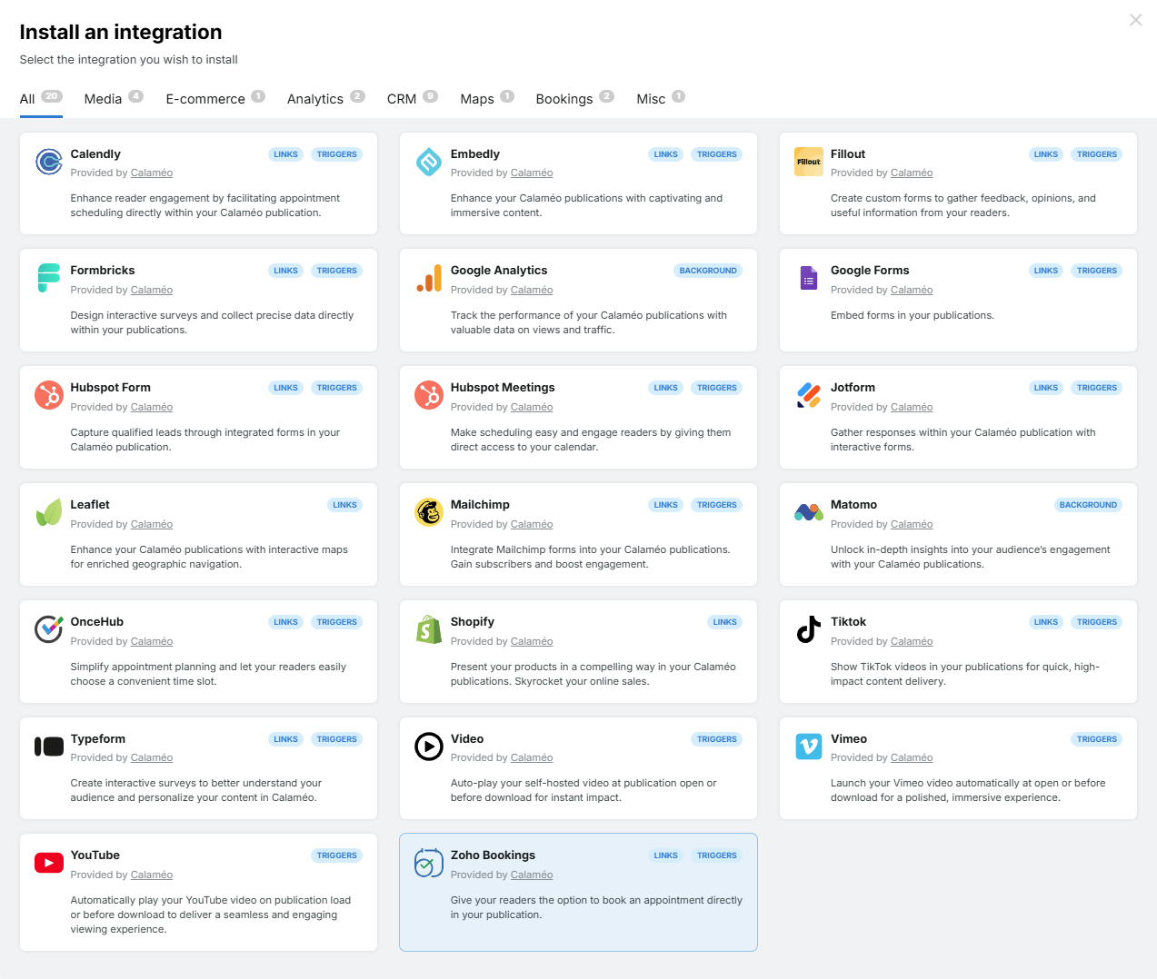Viewport: 1157px width, 979px height.
Task: Close the Install an integration dialog
Action: point(1135,20)
